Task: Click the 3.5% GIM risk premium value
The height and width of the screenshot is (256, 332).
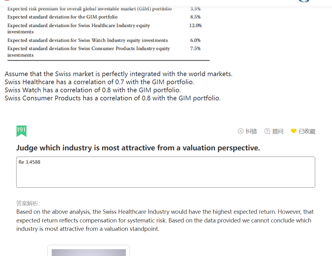Action: pos(195,9)
